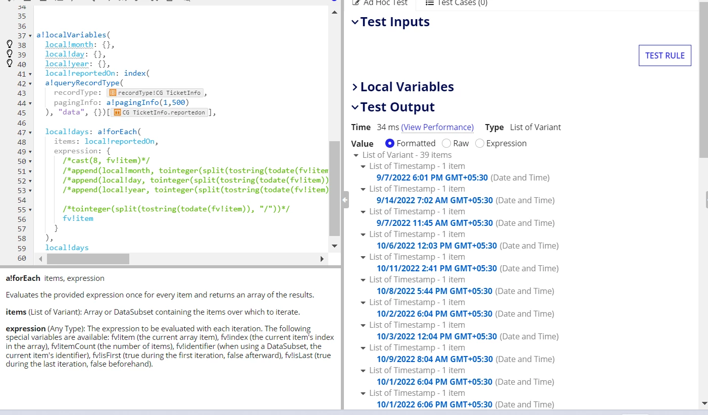The image size is (708, 415).
Task: Fold the expression block at line 49
Action: click(31, 152)
